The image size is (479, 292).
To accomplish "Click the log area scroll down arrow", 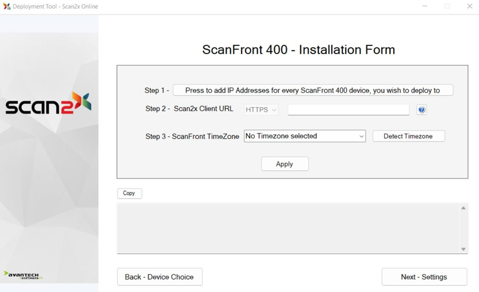I will [x=463, y=249].
